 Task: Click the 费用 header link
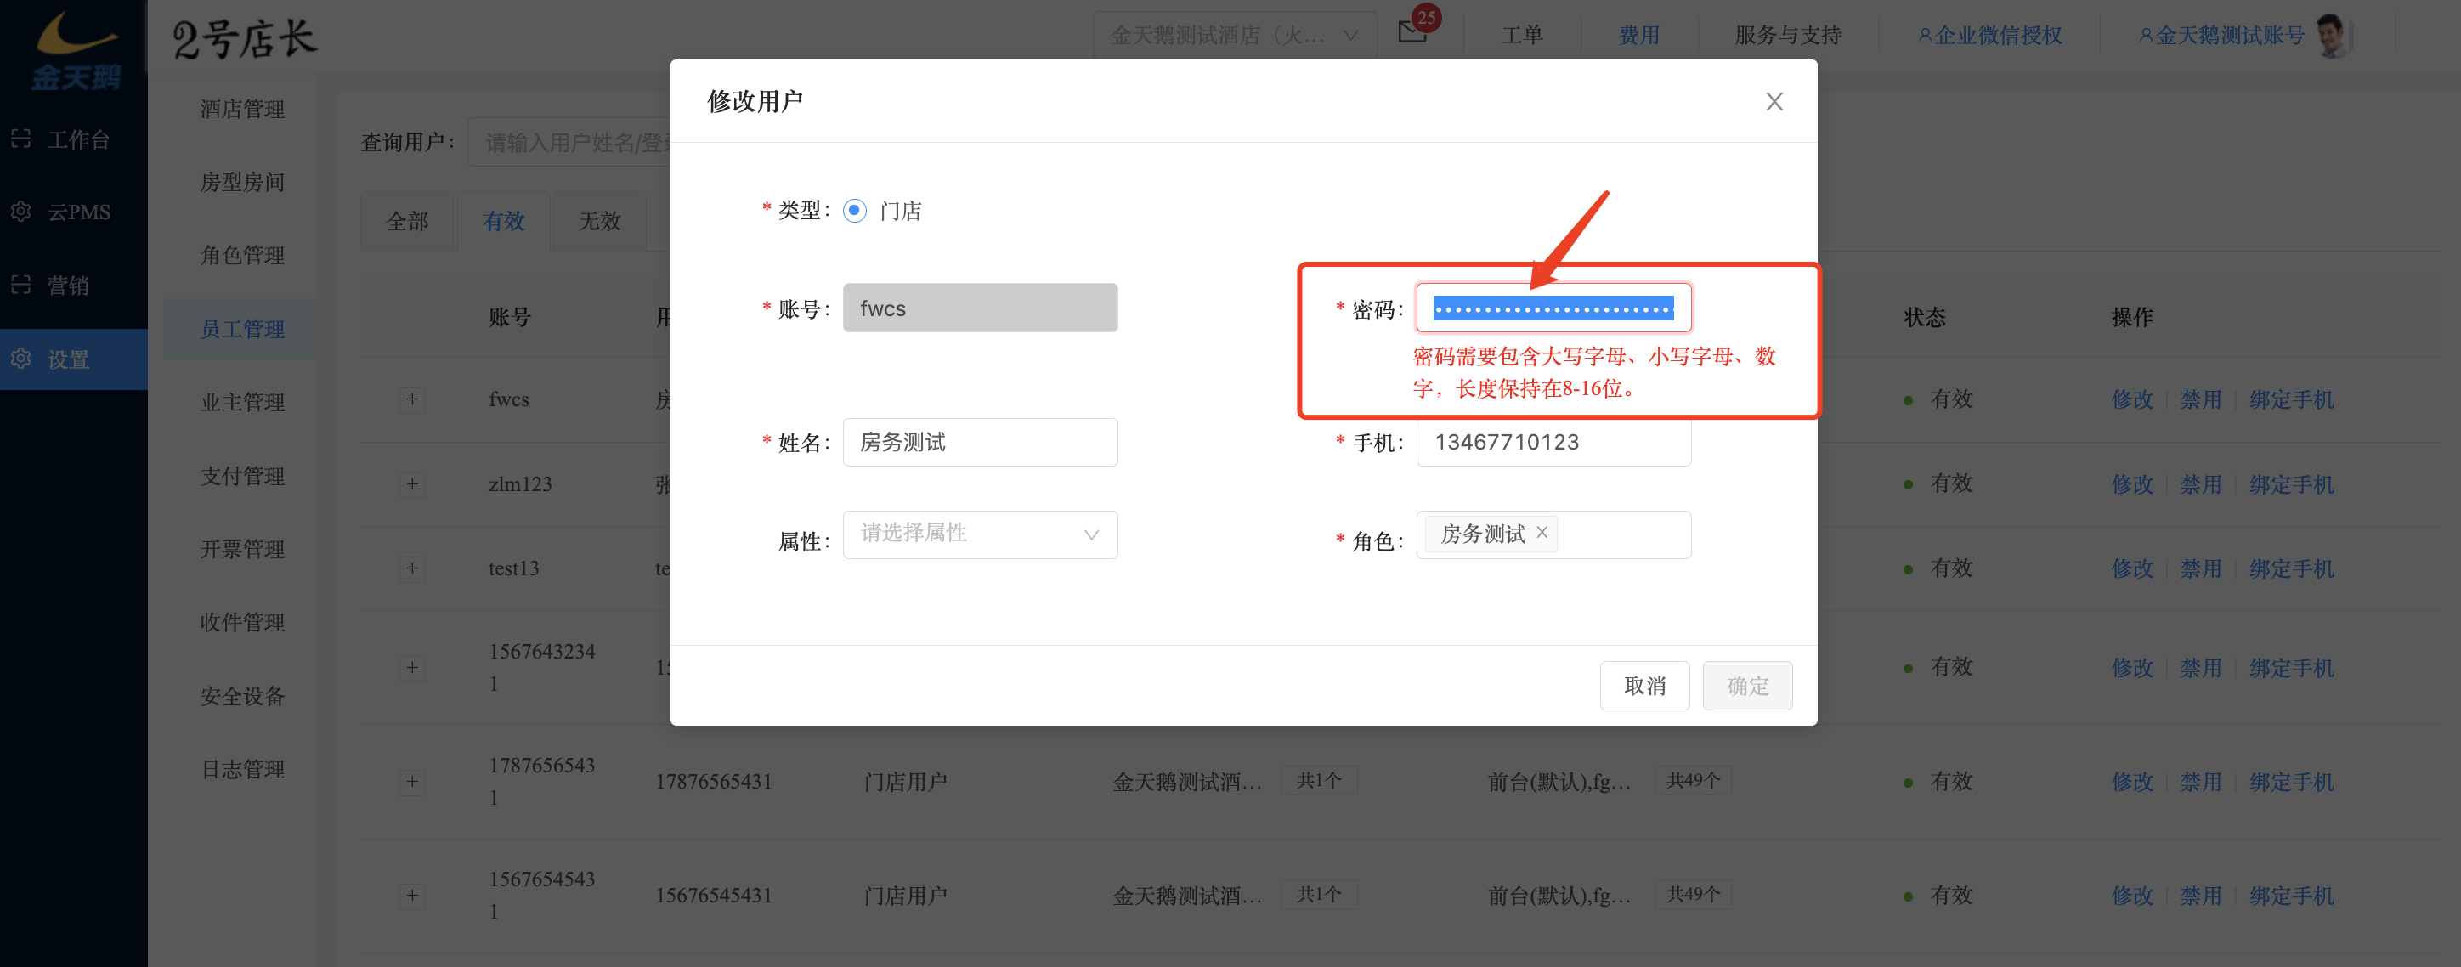(1638, 36)
